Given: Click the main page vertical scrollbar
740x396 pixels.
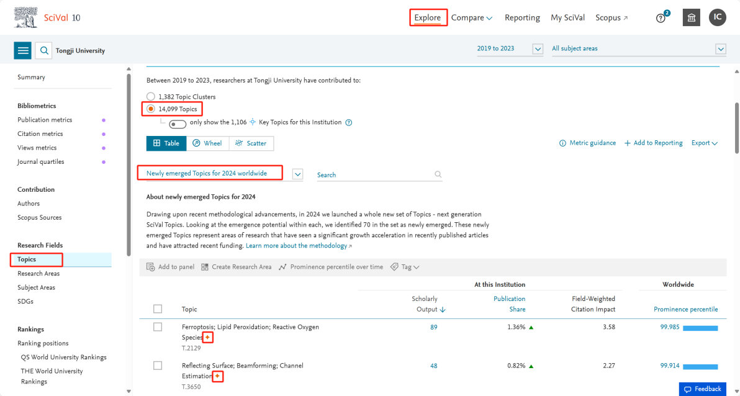Looking at the screenshot, I should click(x=737, y=128).
